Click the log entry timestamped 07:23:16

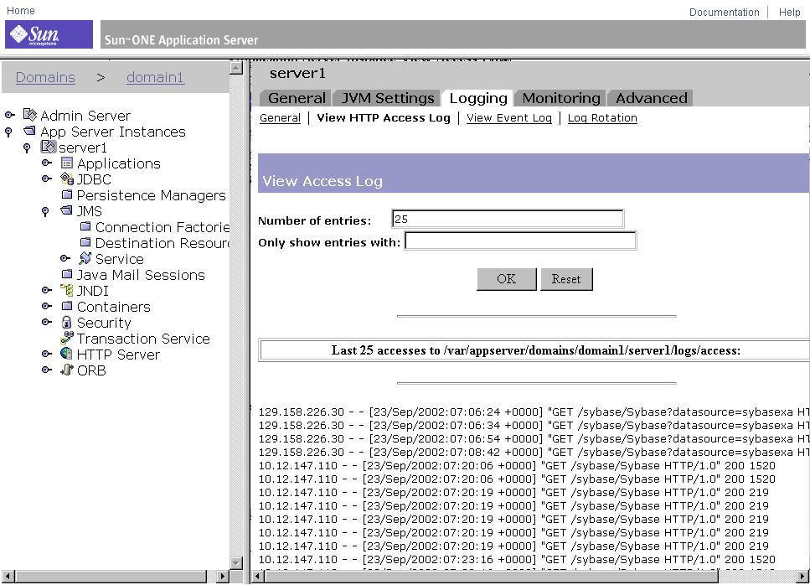point(517,559)
